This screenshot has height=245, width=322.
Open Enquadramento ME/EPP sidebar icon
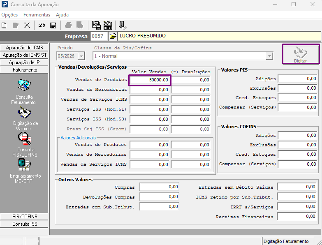25,171
